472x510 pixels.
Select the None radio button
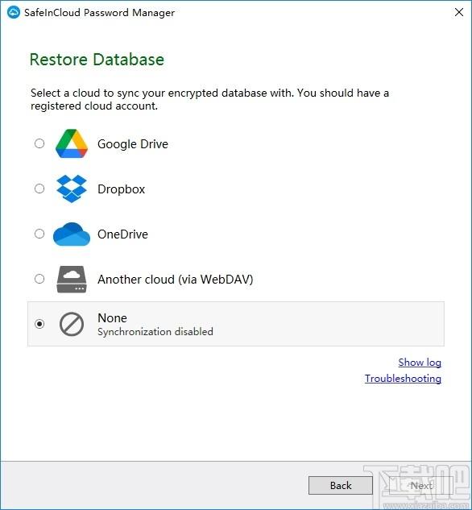[x=39, y=324]
